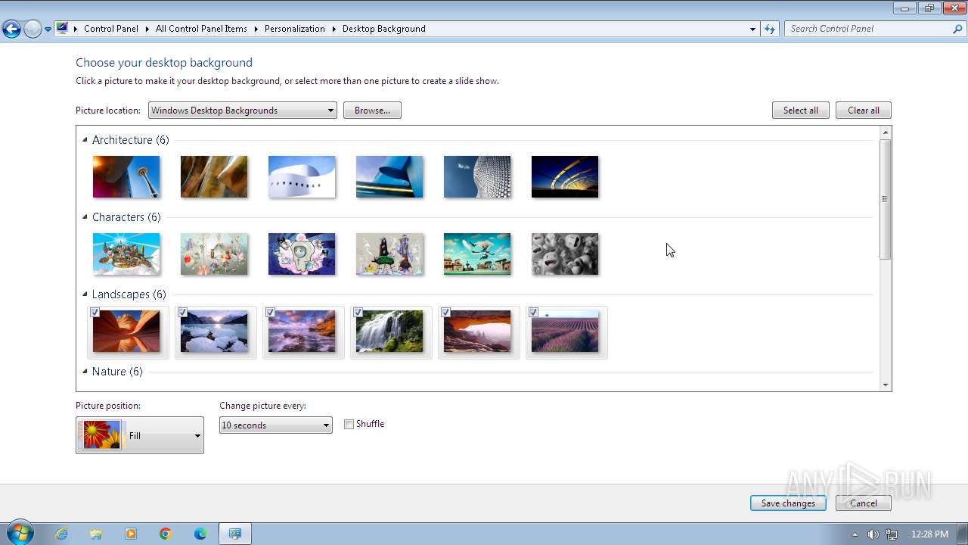Uncheck the purple rocky coast wallpaper

pos(270,313)
